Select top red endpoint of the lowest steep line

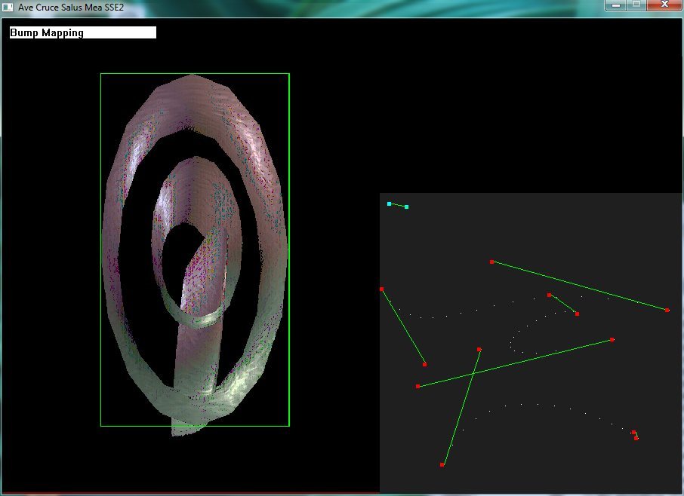[x=479, y=349]
